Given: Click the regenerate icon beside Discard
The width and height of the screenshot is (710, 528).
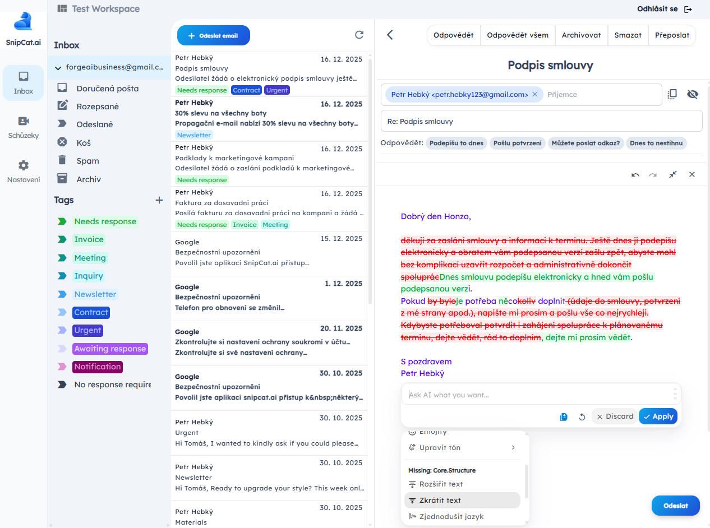Looking at the screenshot, I should coord(582,416).
